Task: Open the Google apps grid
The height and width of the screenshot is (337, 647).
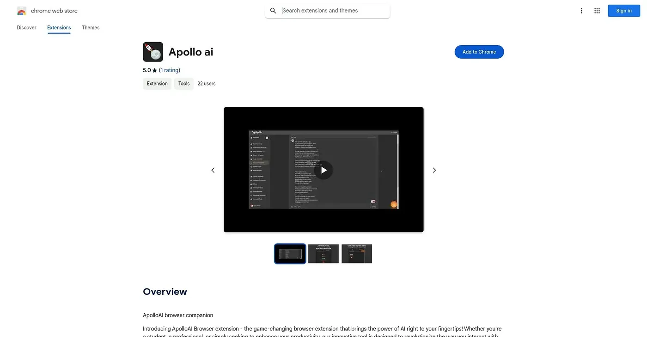Action: (x=597, y=11)
